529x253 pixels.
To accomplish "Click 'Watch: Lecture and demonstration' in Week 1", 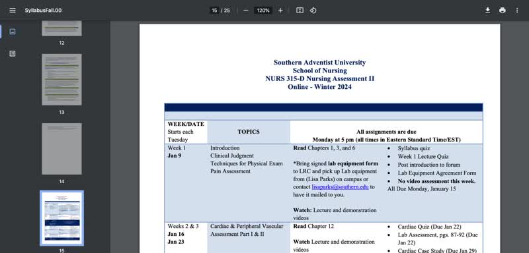I will [335, 210].
